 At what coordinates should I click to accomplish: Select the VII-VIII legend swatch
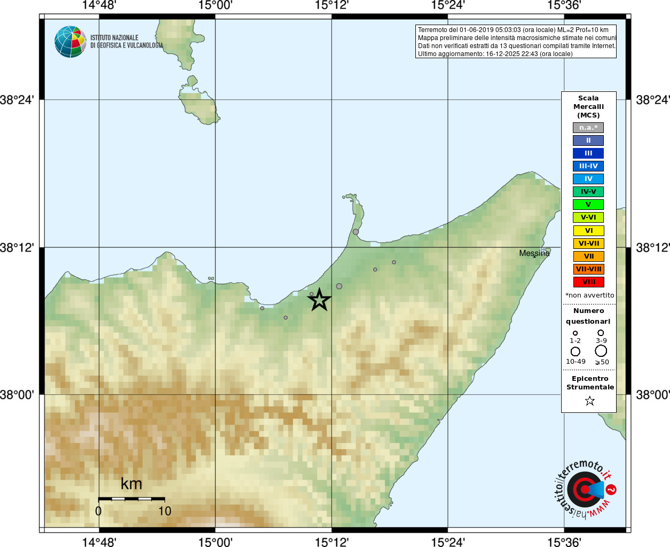pos(589,269)
